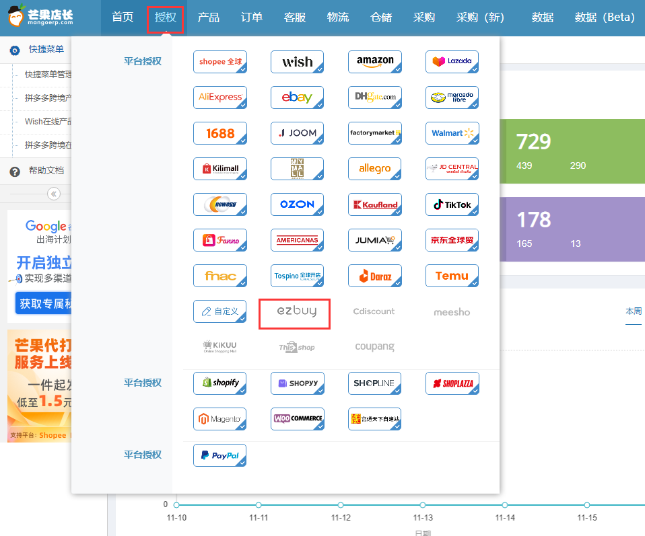645x536 pixels.
Task: Select the Shopify store icon
Action: [219, 383]
